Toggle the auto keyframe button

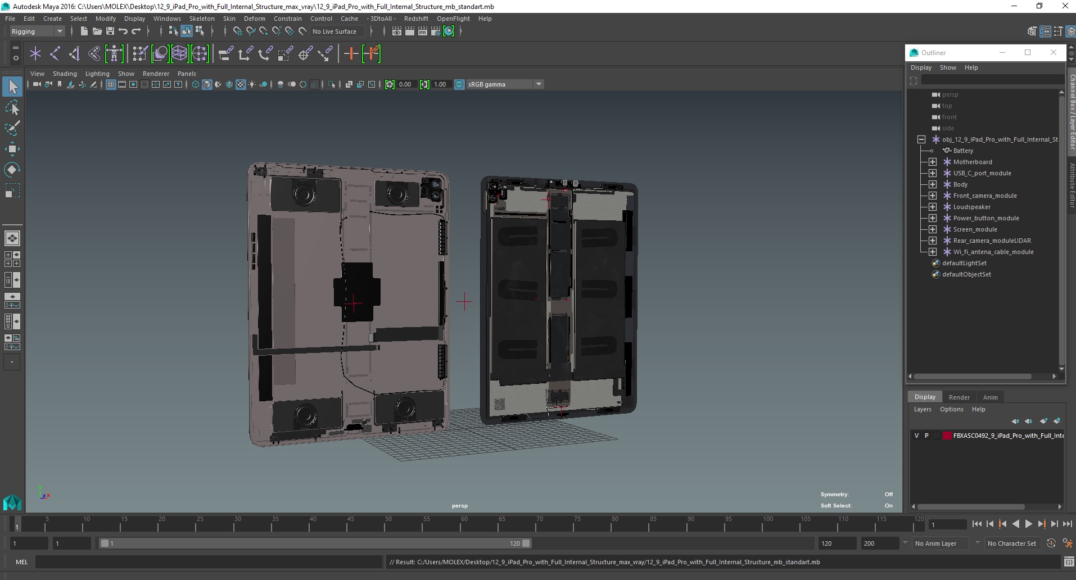pyautogui.click(x=1051, y=543)
